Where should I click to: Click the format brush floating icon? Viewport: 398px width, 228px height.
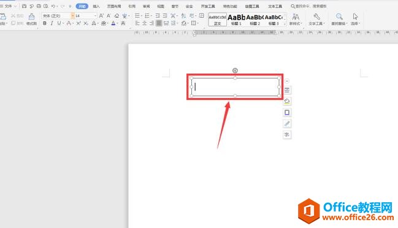tap(287, 124)
